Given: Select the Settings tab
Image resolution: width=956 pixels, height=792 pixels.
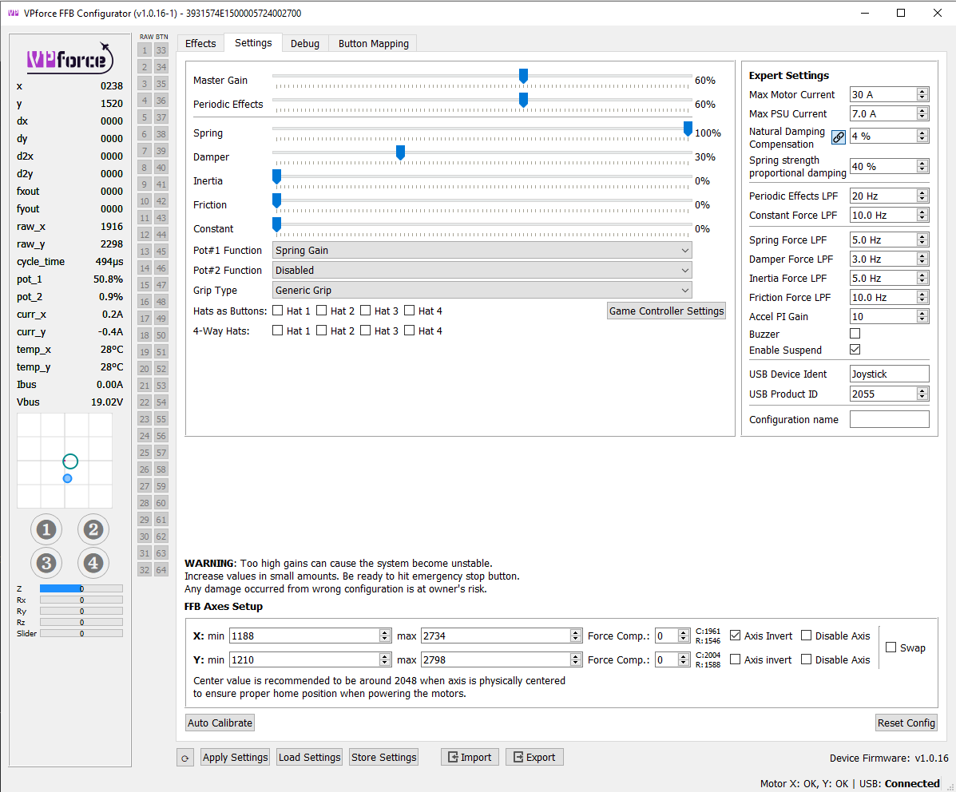Looking at the screenshot, I should (253, 42).
